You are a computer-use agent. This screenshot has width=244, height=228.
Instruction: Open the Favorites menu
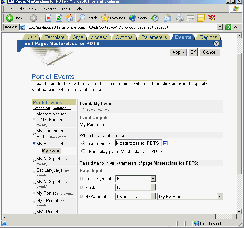(x=49, y=9)
